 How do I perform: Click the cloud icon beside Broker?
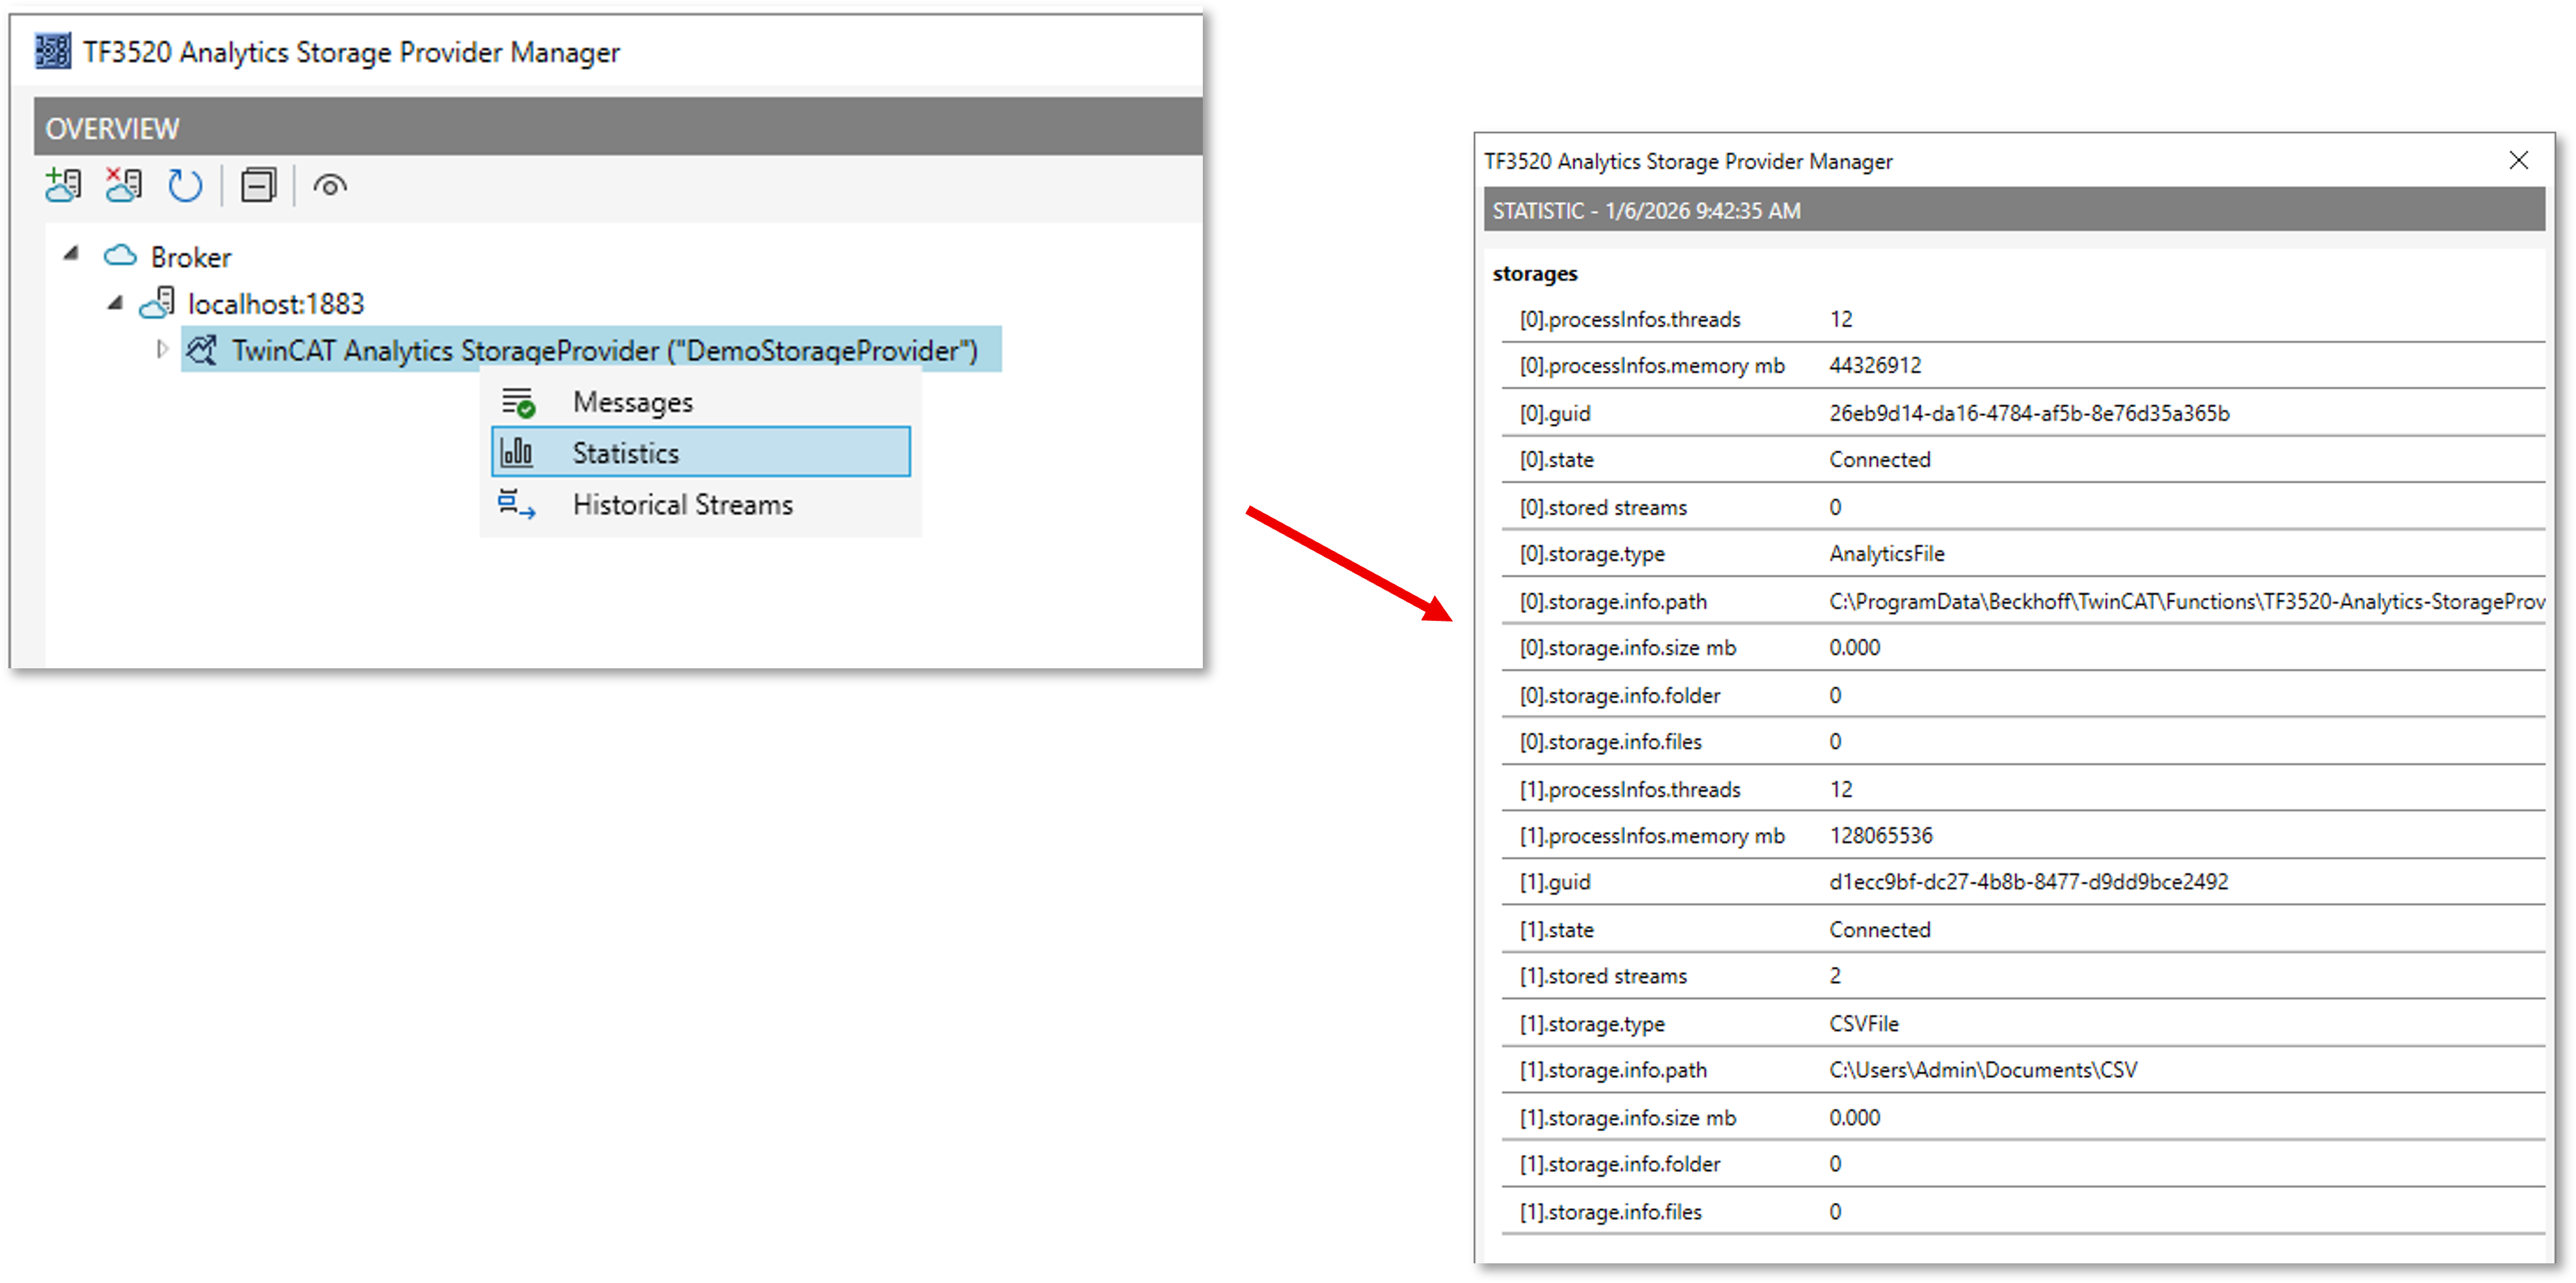point(120,256)
